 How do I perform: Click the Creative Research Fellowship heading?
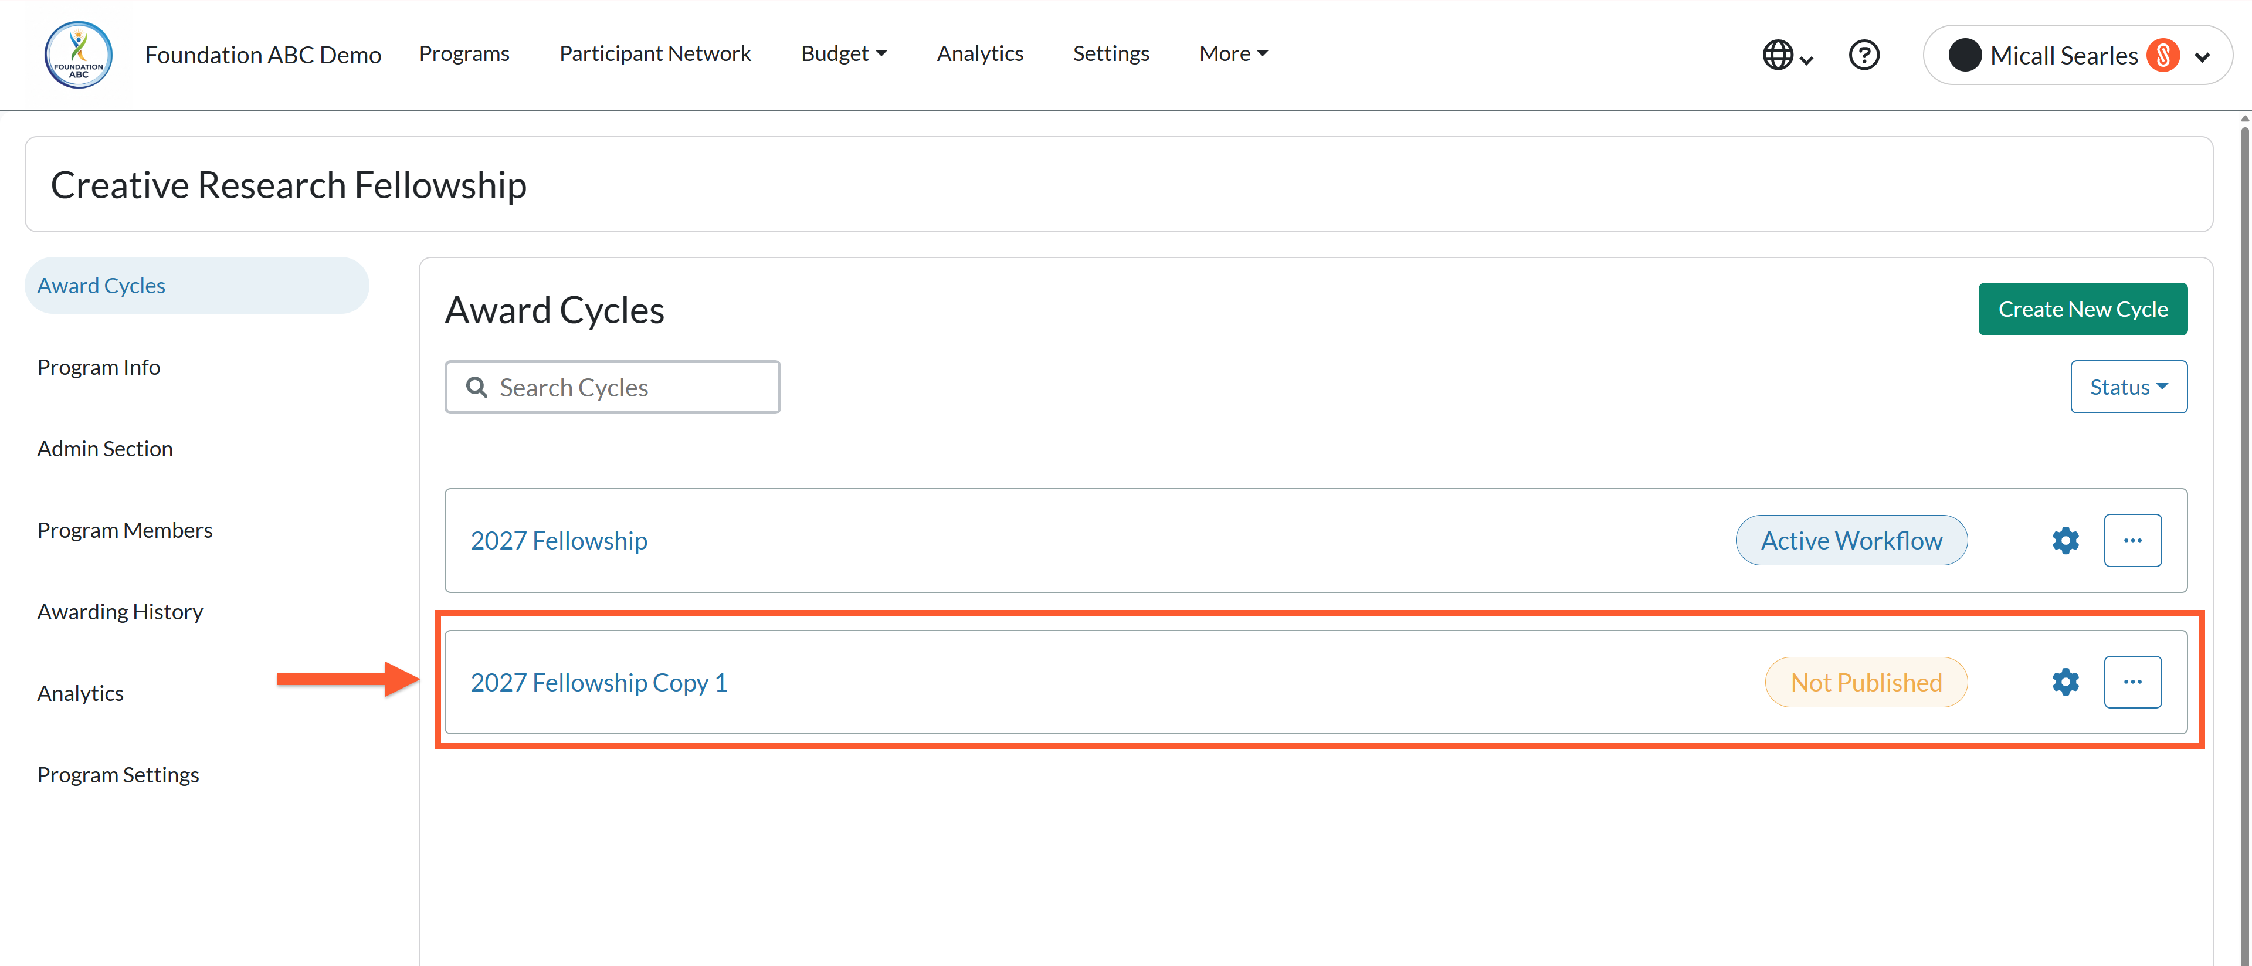[x=289, y=184]
